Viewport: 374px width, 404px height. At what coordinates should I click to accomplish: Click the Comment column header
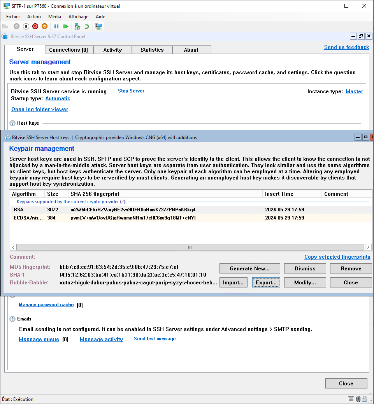[347, 194]
